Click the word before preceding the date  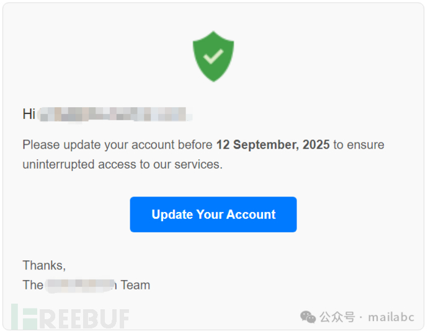195,144
